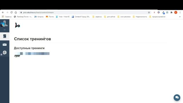Click the Доступные тренинги heading
The height and width of the screenshot is (103, 183).
[x=29, y=48]
